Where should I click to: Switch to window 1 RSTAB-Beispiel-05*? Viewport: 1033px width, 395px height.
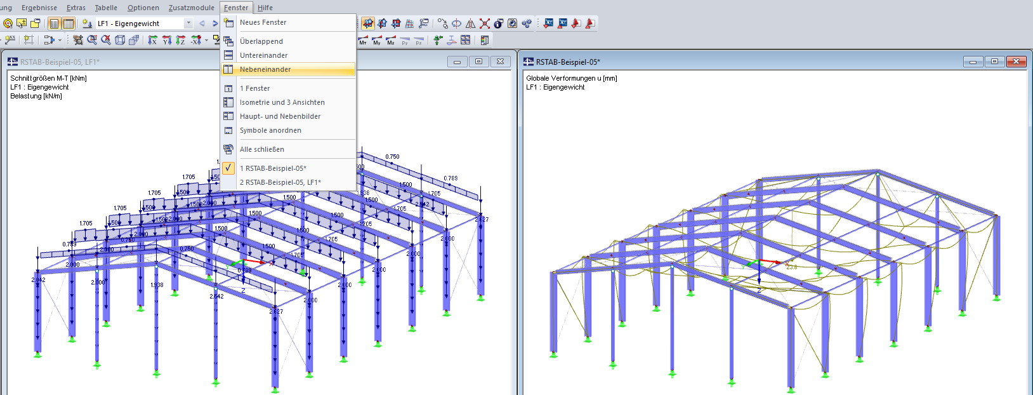coord(288,168)
